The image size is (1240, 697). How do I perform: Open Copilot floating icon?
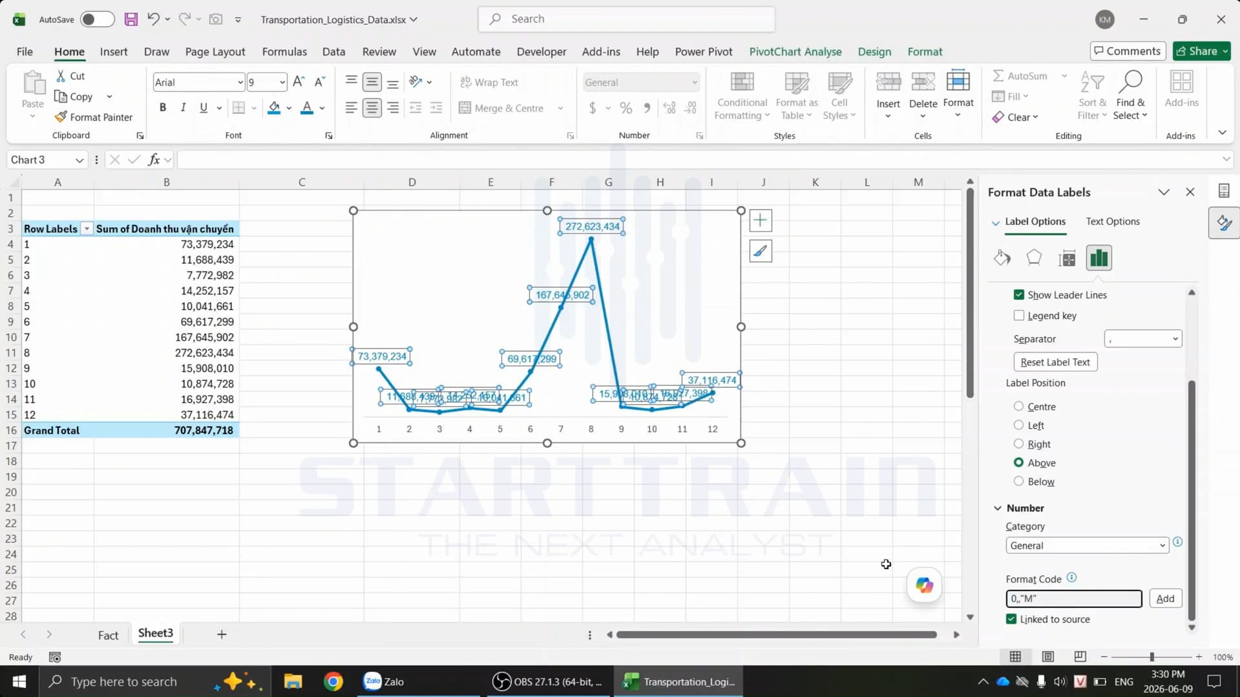pos(924,585)
